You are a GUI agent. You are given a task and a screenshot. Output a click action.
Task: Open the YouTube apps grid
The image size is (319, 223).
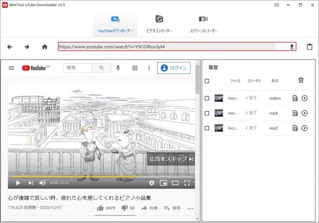(135, 68)
